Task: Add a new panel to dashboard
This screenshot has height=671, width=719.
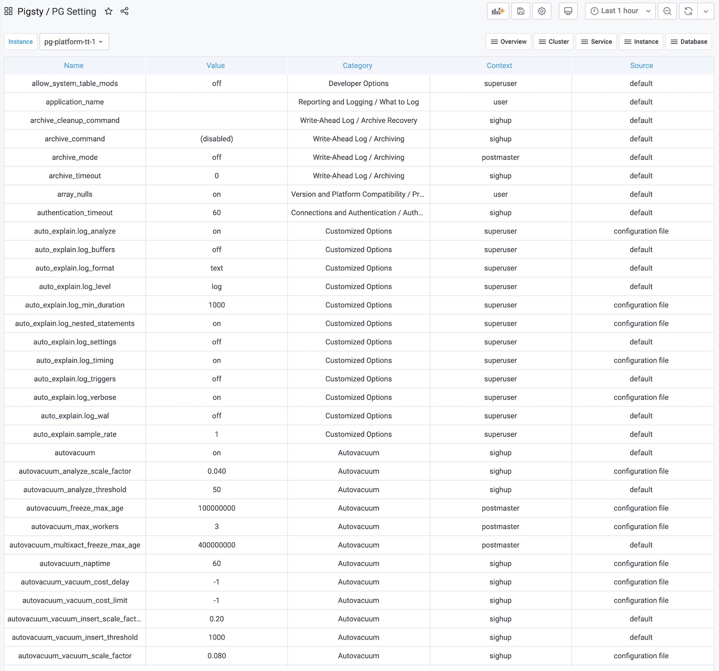Action: pyautogui.click(x=498, y=11)
